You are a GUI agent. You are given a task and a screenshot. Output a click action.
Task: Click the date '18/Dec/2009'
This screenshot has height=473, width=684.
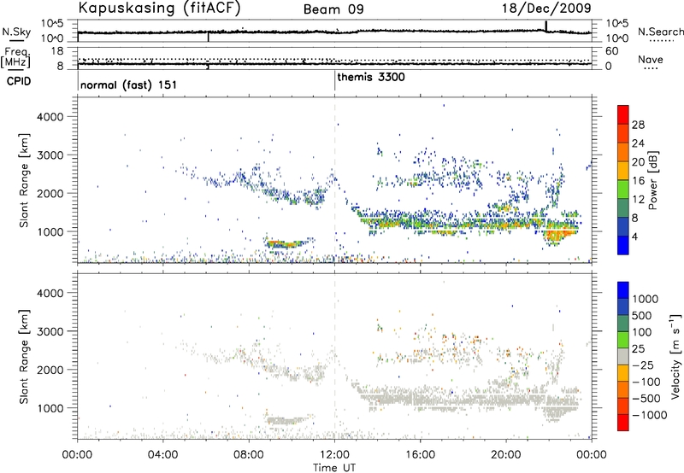546,8
